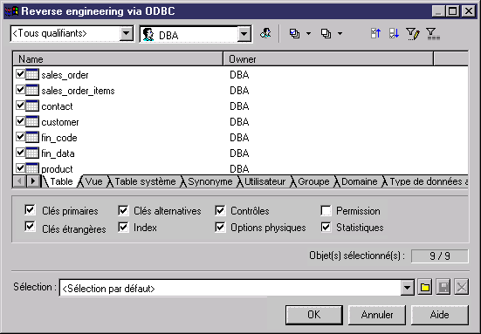Toggle the Clés alternatives checkbox
Image resolution: width=481 pixels, height=334 pixels.
click(123, 210)
